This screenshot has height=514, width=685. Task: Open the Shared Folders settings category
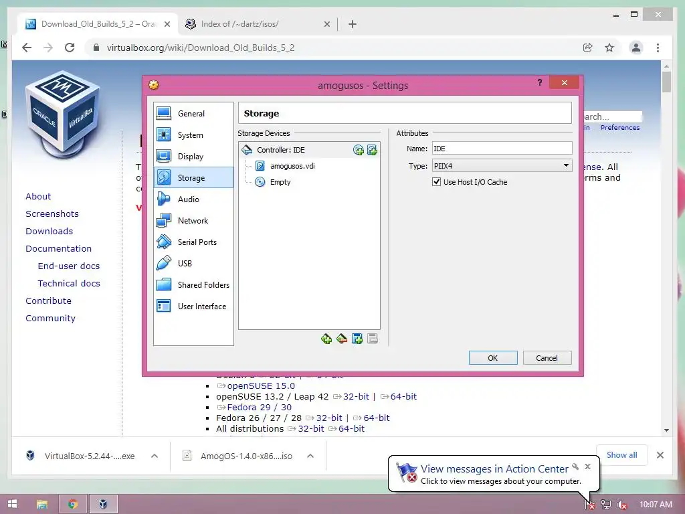[x=193, y=285]
